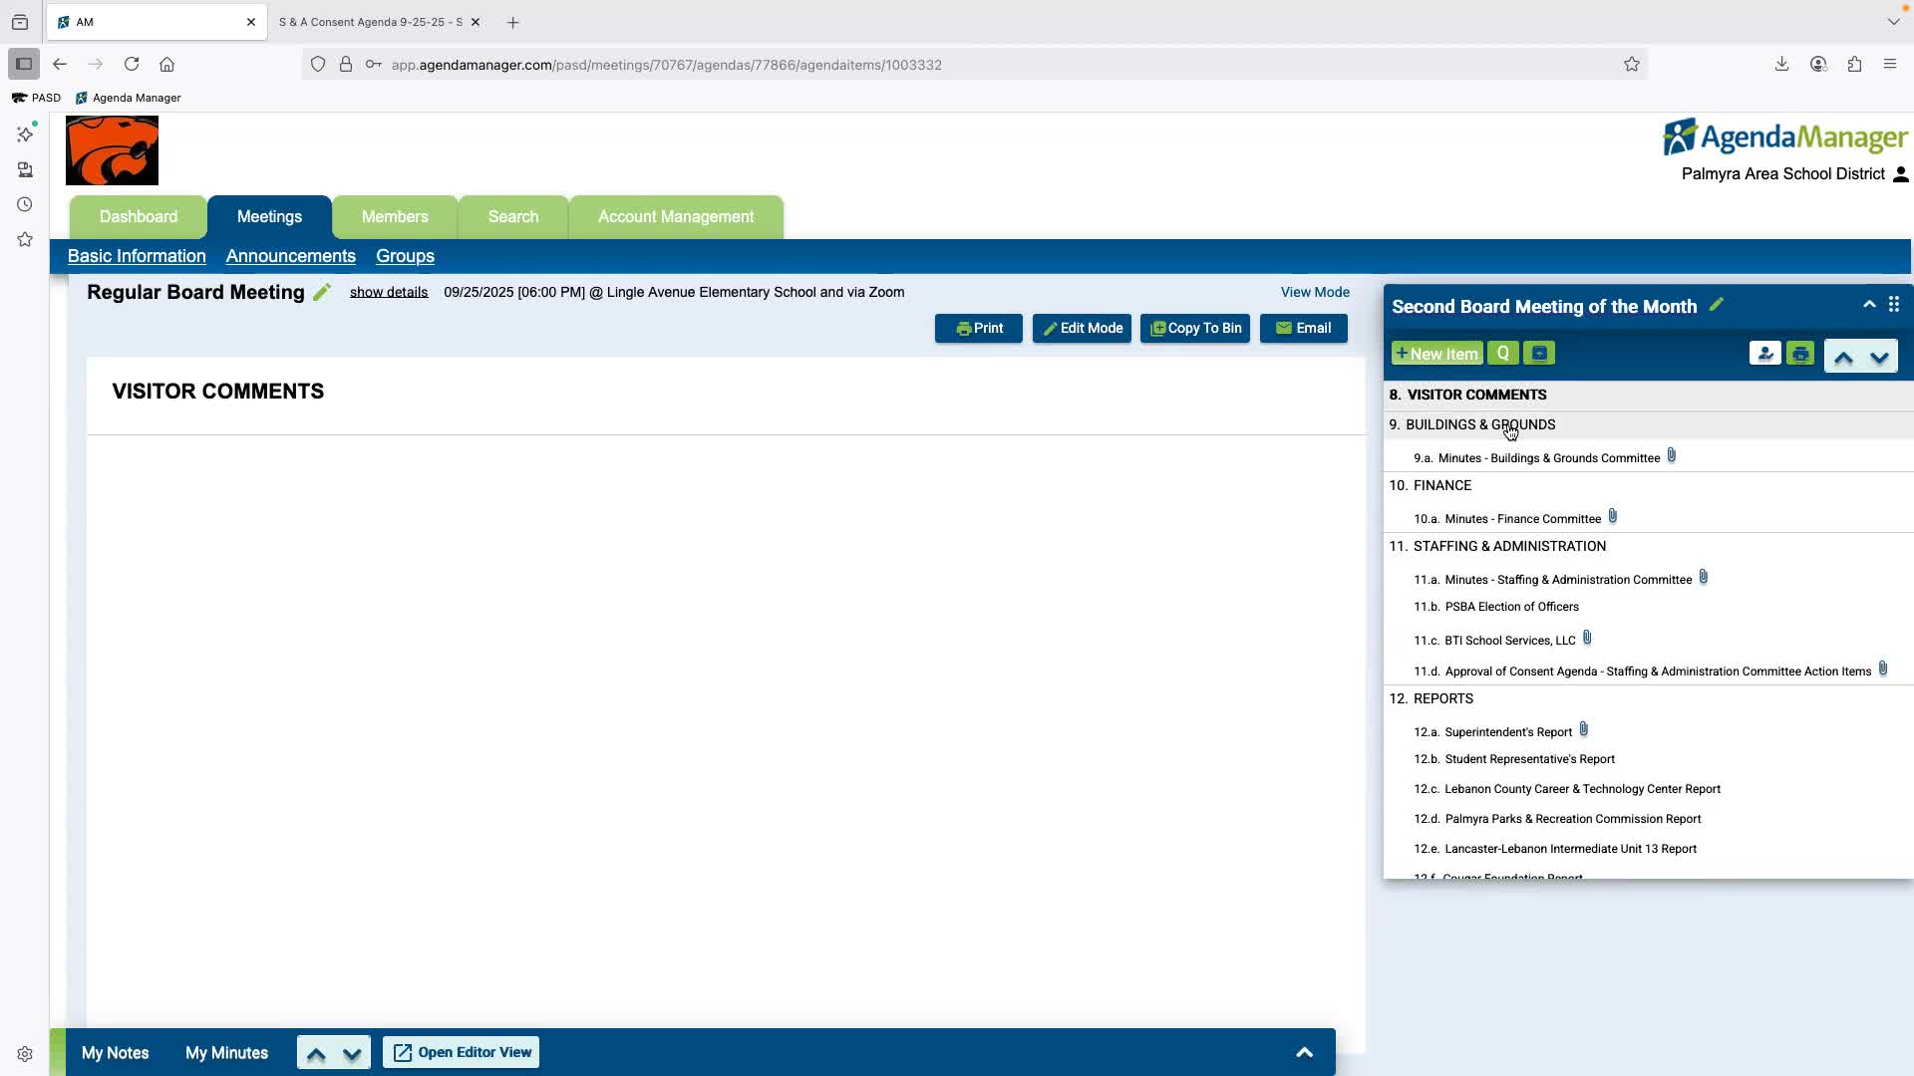Click the white person-with-checkmark icon in agenda panel
The width and height of the screenshot is (1914, 1076).
tap(1764, 354)
